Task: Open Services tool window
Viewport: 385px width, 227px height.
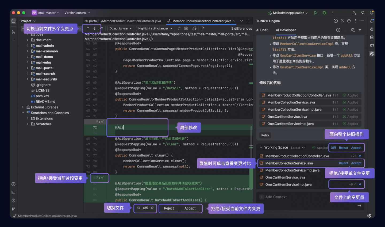Action: coord(13,184)
